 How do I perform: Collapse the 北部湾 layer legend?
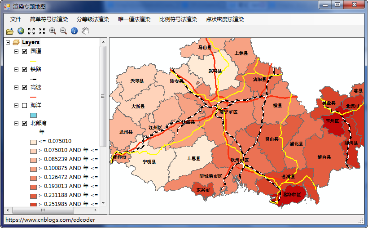point(17,123)
